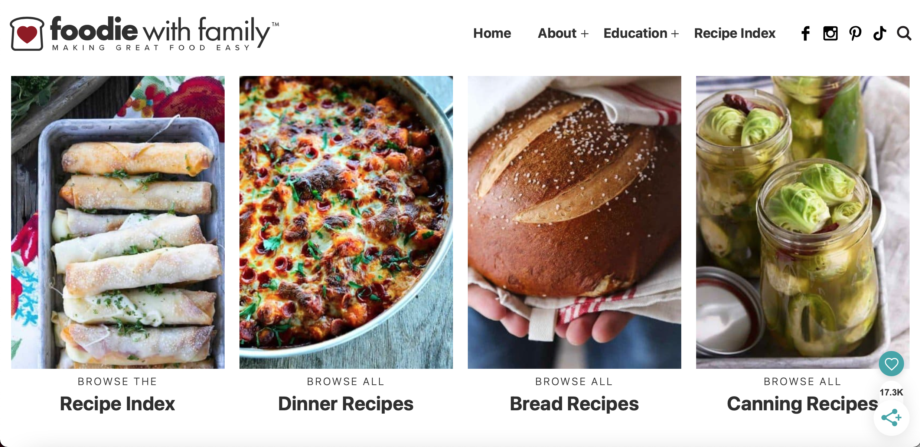This screenshot has height=447, width=920.
Task: Browse Canning Recipes heading link
Action: [x=803, y=404]
